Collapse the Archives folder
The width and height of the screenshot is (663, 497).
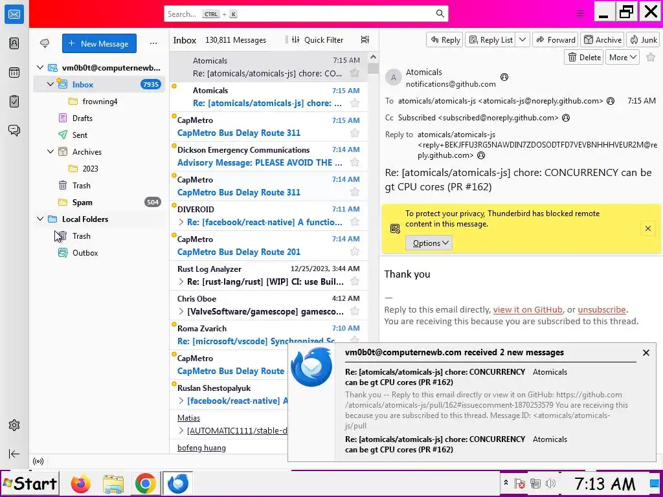tap(51, 151)
